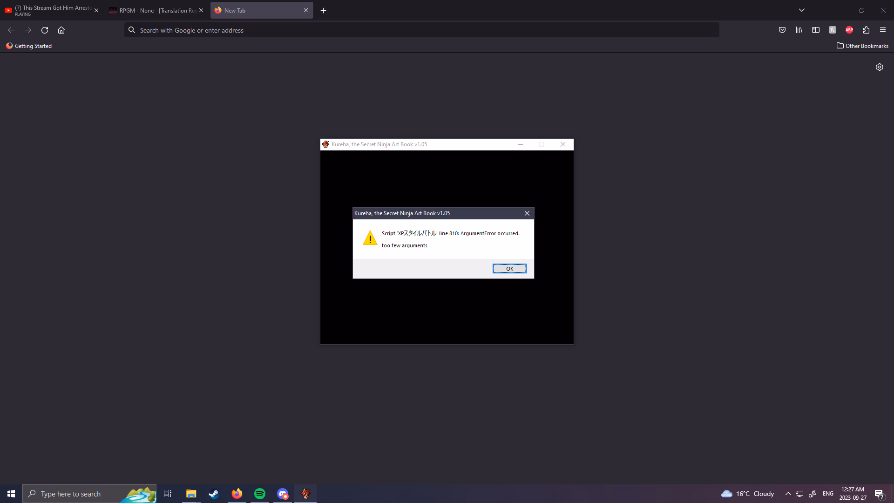Click OK on the ArgumentError dialog
This screenshot has width=894, height=503.
pyautogui.click(x=509, y=269)
